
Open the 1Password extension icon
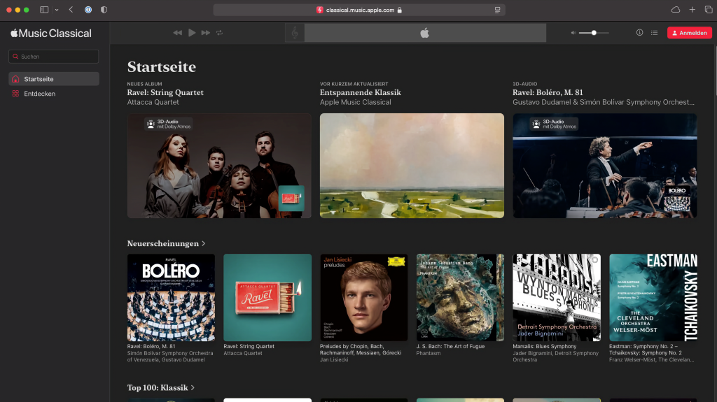88,10
